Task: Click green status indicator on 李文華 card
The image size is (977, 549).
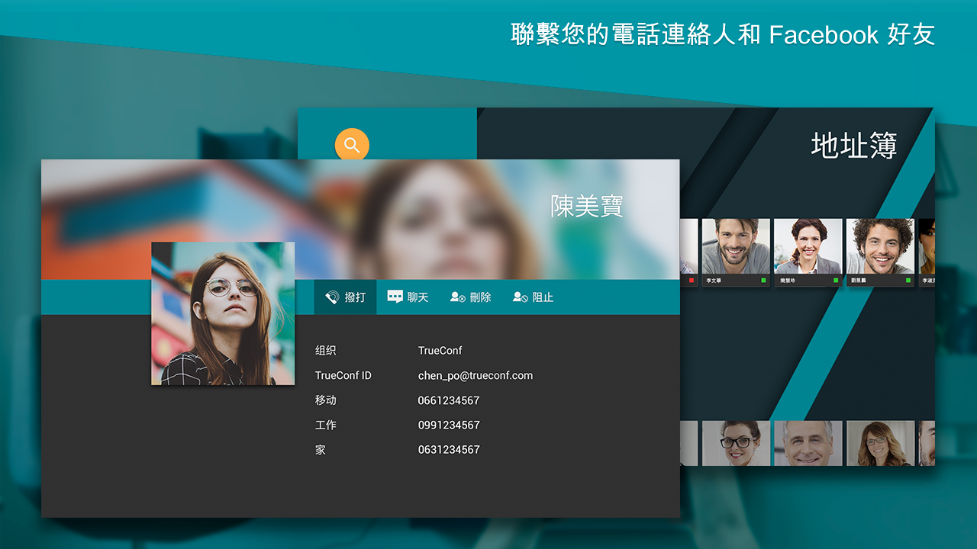Action: [763, 281]
